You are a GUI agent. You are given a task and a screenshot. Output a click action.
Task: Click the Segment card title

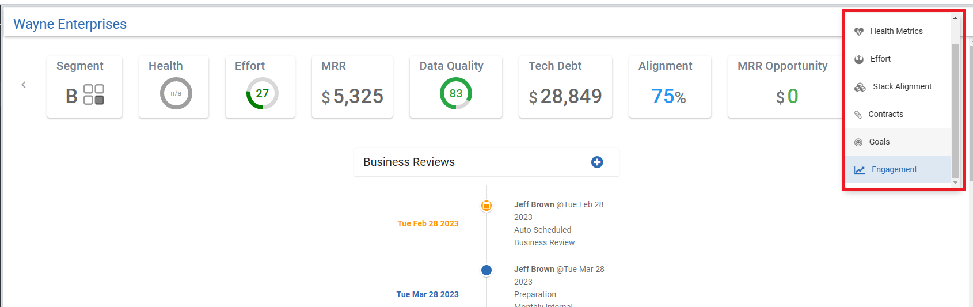pos(80,66)
